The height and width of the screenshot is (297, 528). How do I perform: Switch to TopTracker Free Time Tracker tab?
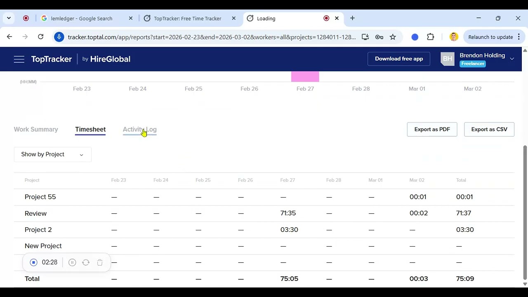(188, 19)
